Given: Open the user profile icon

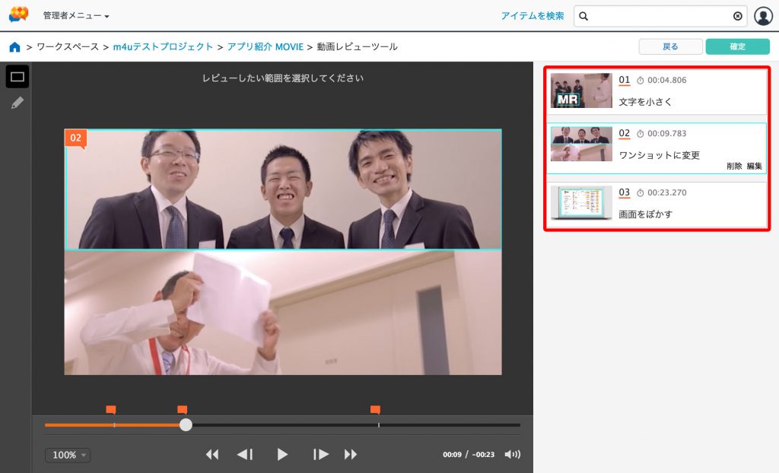Looking at the screenshot, I should click(762, 16).
